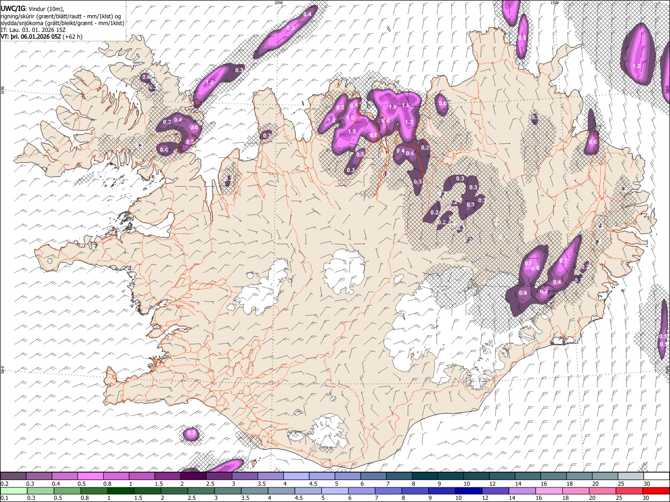Click the "1.3" snowfall value on the map
670x502 pixels.
pos(409,122)
